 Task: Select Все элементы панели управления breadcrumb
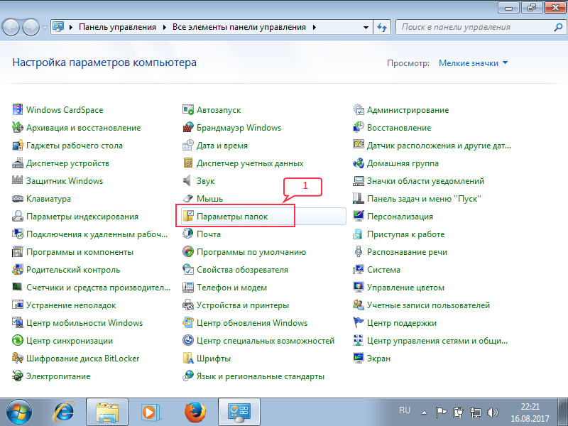(239, 27)
